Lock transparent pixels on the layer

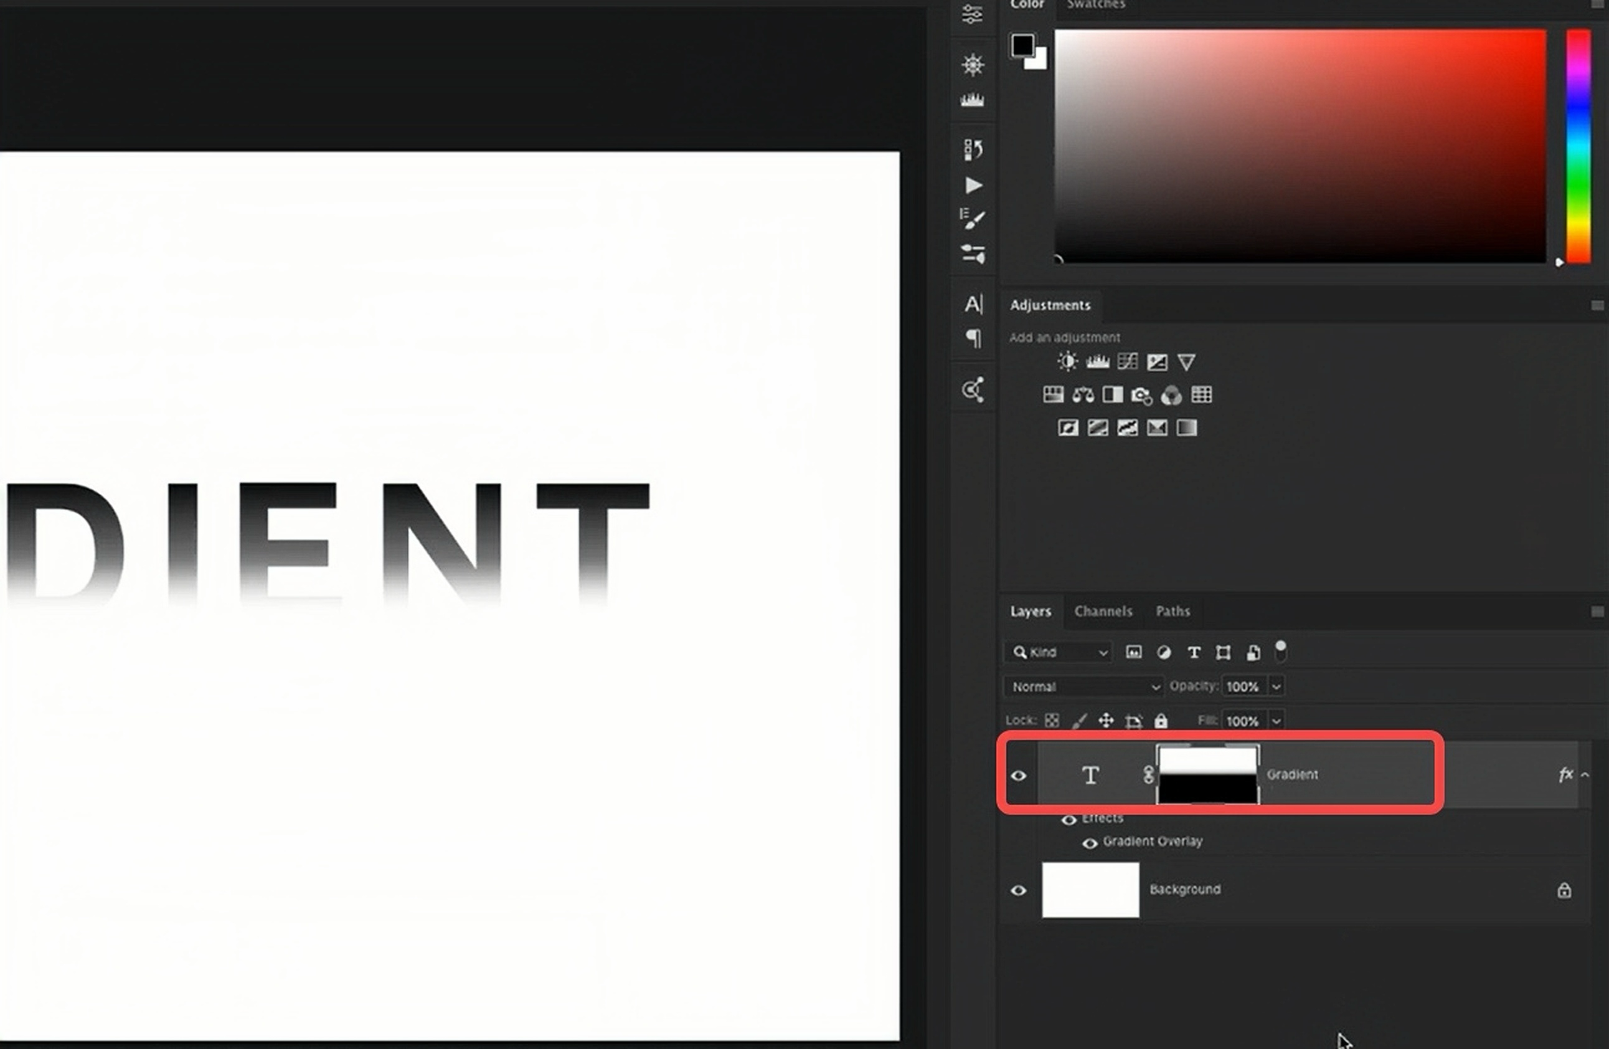click(1052, 720)
